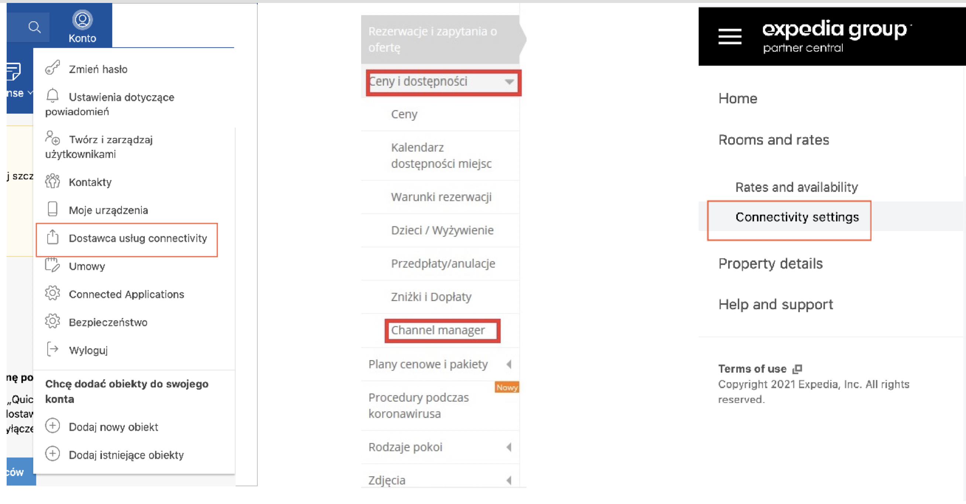Open the Konto account icon
Screen dimensions: 966x504
(x=82, y=20)
